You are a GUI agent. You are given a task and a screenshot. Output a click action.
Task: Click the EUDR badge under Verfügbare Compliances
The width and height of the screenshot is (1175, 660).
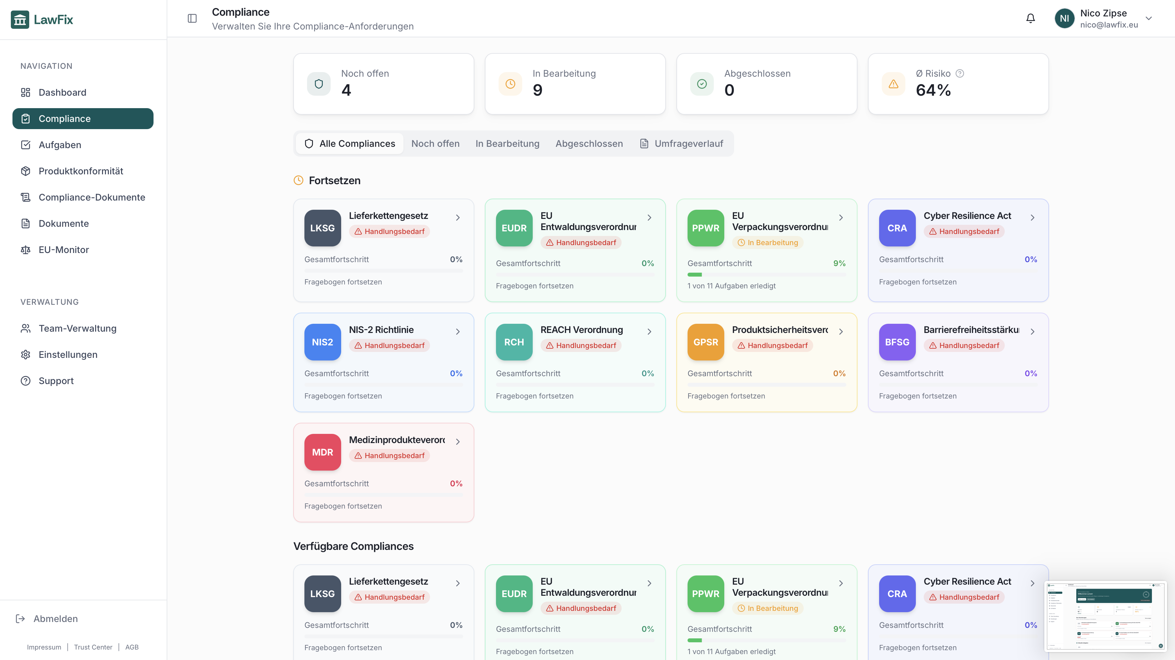point(514,593)
